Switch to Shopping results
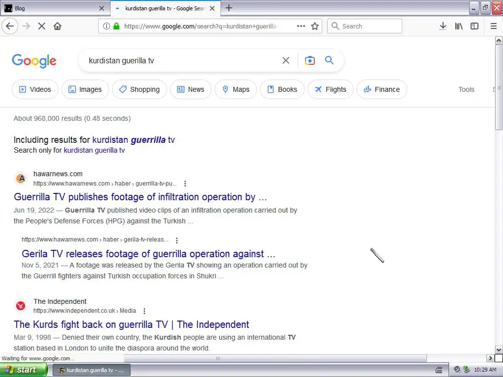The height and width of the screenshot is (377, 503). pyautogui.click(x=139, y=89)
